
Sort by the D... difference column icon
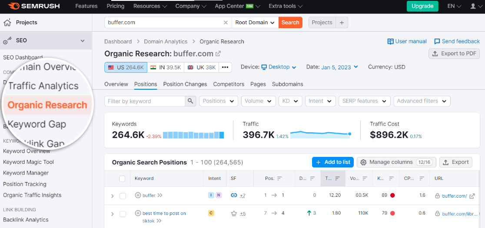pos(312,178)
